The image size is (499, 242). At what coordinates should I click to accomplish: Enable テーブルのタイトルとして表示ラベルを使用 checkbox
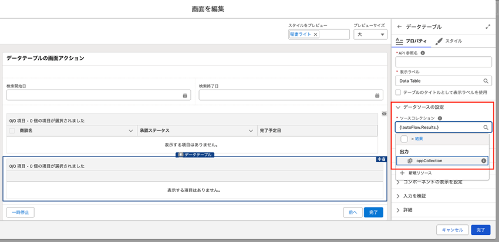[399, 92]
